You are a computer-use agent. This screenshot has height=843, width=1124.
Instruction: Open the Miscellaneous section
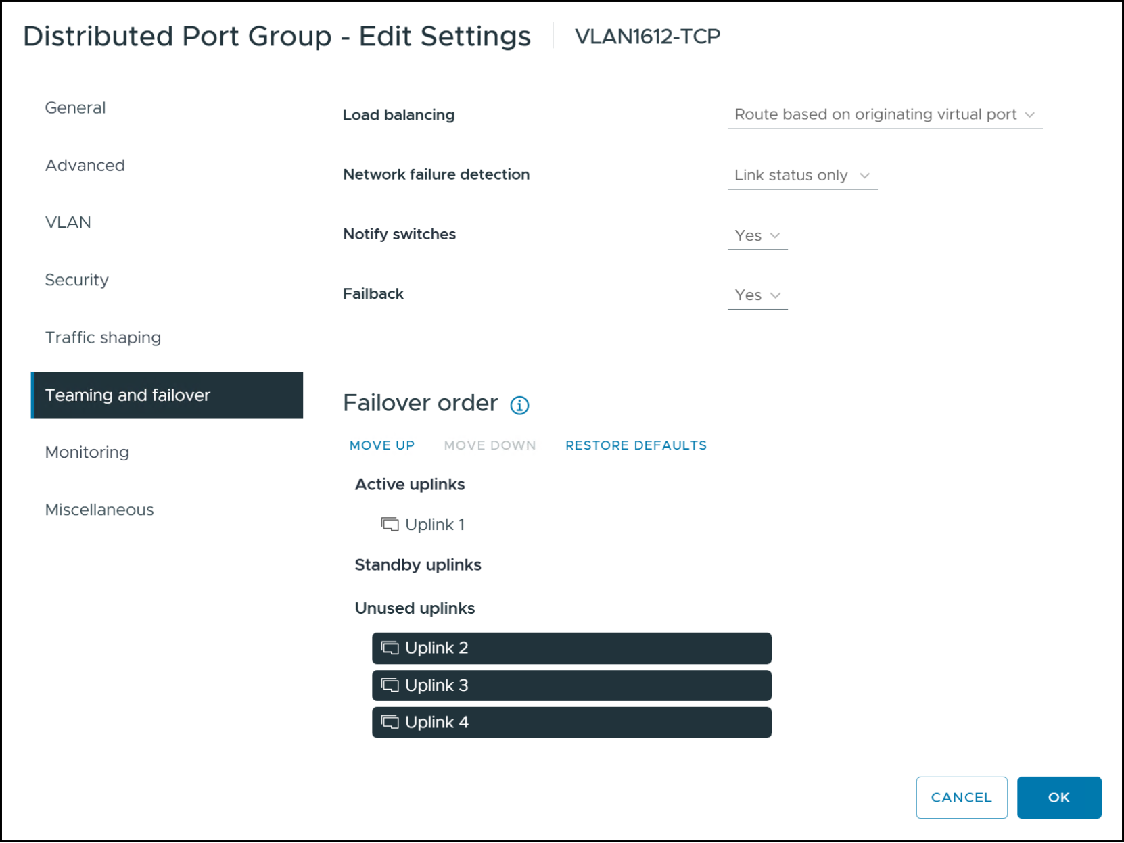point(99,510)
